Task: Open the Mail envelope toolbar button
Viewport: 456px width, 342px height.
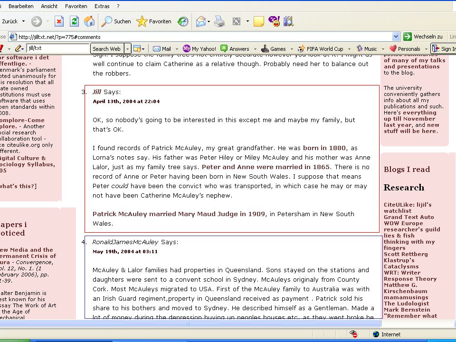Action: click(x=200, y=21)
